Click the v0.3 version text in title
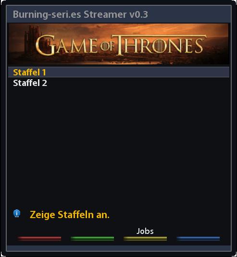 (139, 14)
